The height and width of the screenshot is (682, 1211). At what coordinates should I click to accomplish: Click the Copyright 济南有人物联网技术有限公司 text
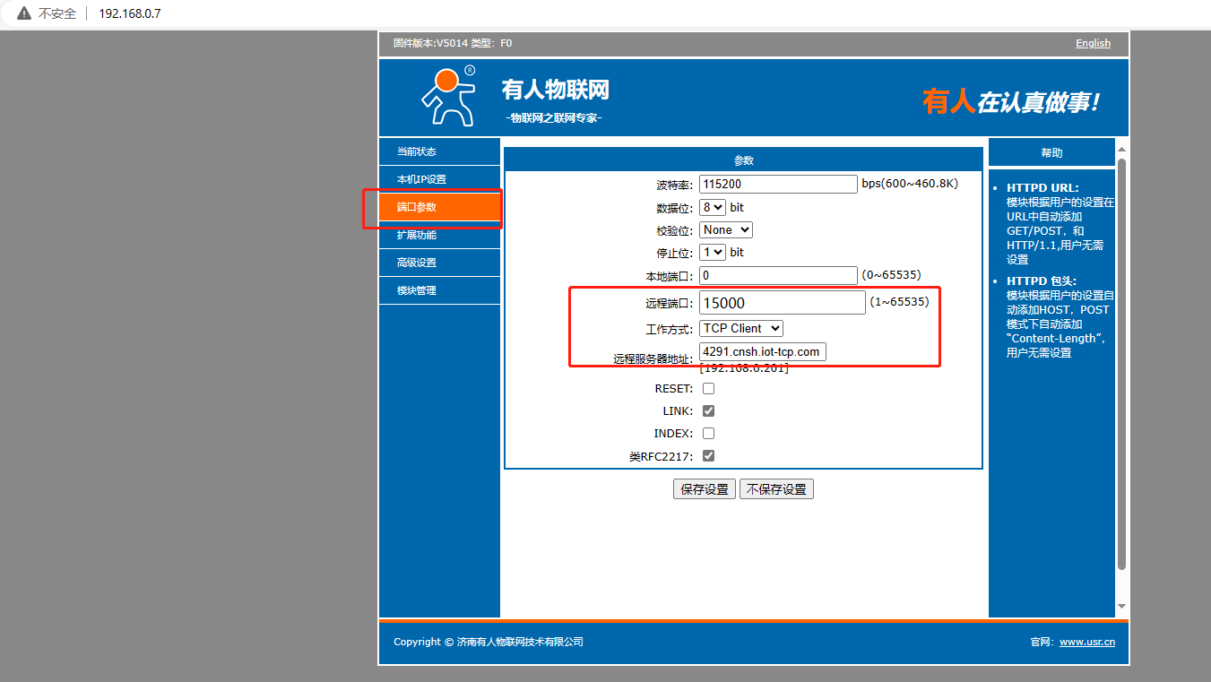click(x=489, y=642)
